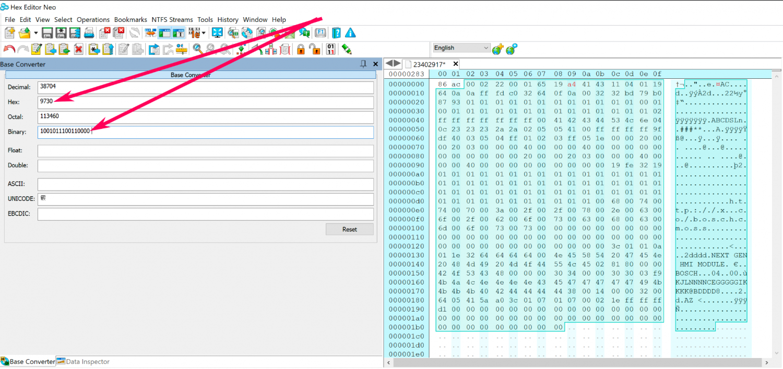This screenshot has height=369, width=783.
Task: Toggle the orange arrows swap layout icon
Action: [151, 33]
